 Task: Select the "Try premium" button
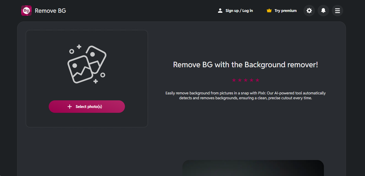[286, 11]
